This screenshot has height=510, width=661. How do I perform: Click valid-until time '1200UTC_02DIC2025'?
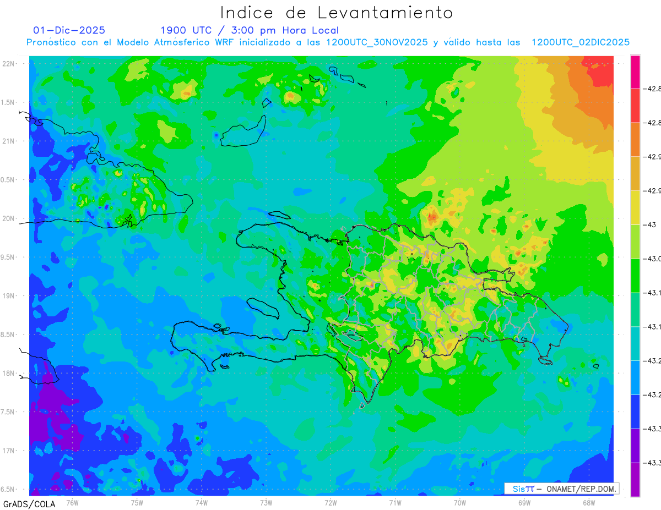[581, 42]
